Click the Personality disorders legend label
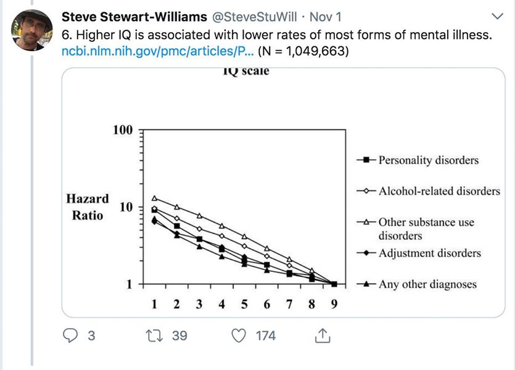Viewport: 515px width, 370px height. pos(428,160)
